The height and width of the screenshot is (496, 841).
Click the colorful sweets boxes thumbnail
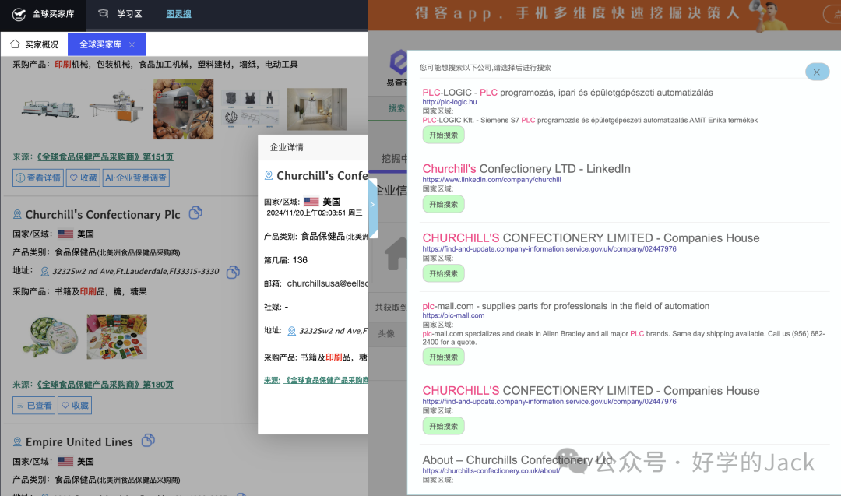[x=117, y=336]
